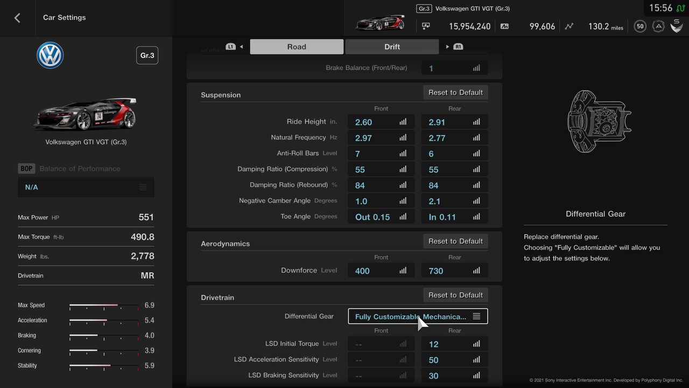Edit rear Compression damping 55

[x=455, y=169]
